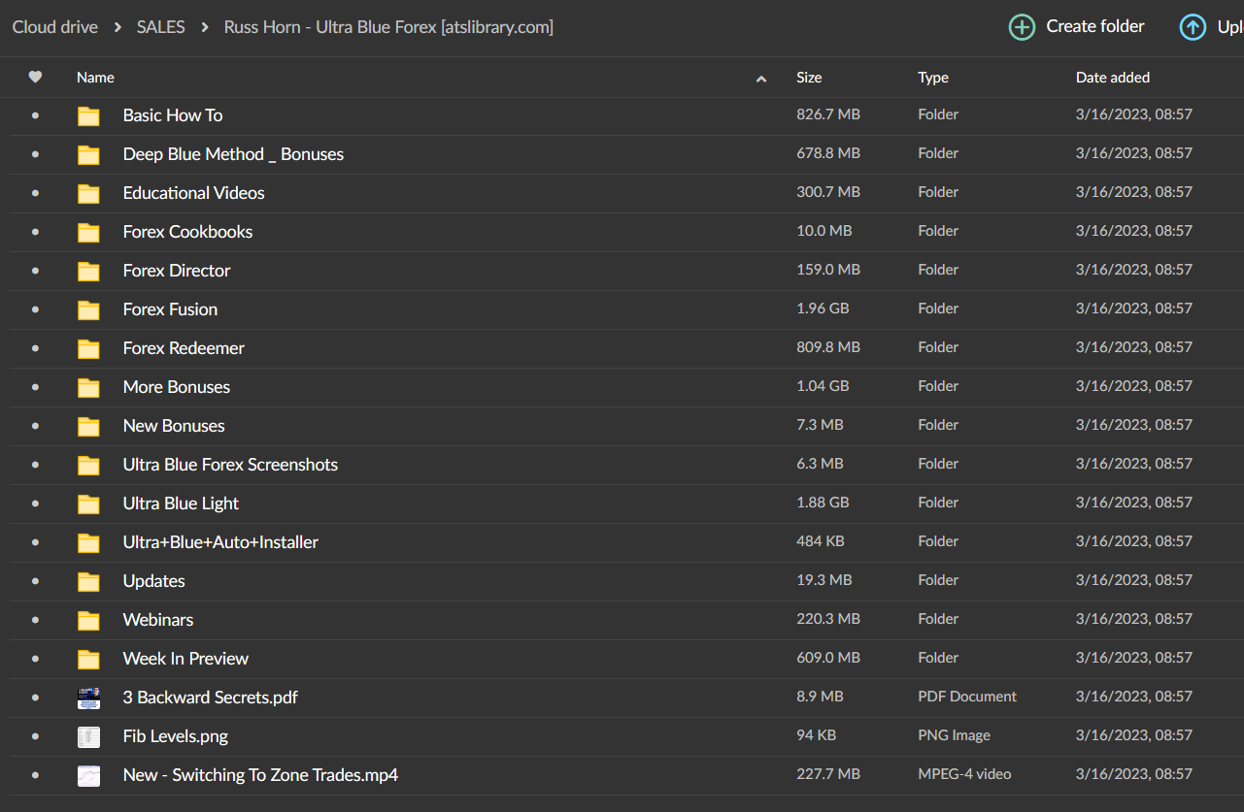Open the Forex Fusion folder icon

click(88, 309)
